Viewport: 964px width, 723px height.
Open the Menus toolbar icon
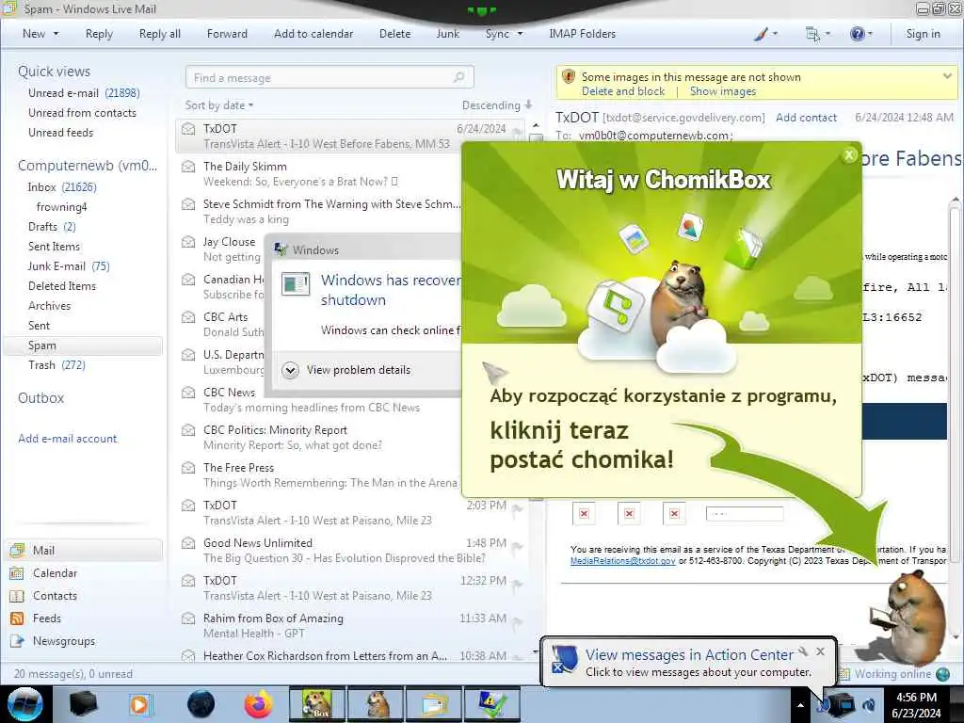pyautogui.click(x=812, y=34)
